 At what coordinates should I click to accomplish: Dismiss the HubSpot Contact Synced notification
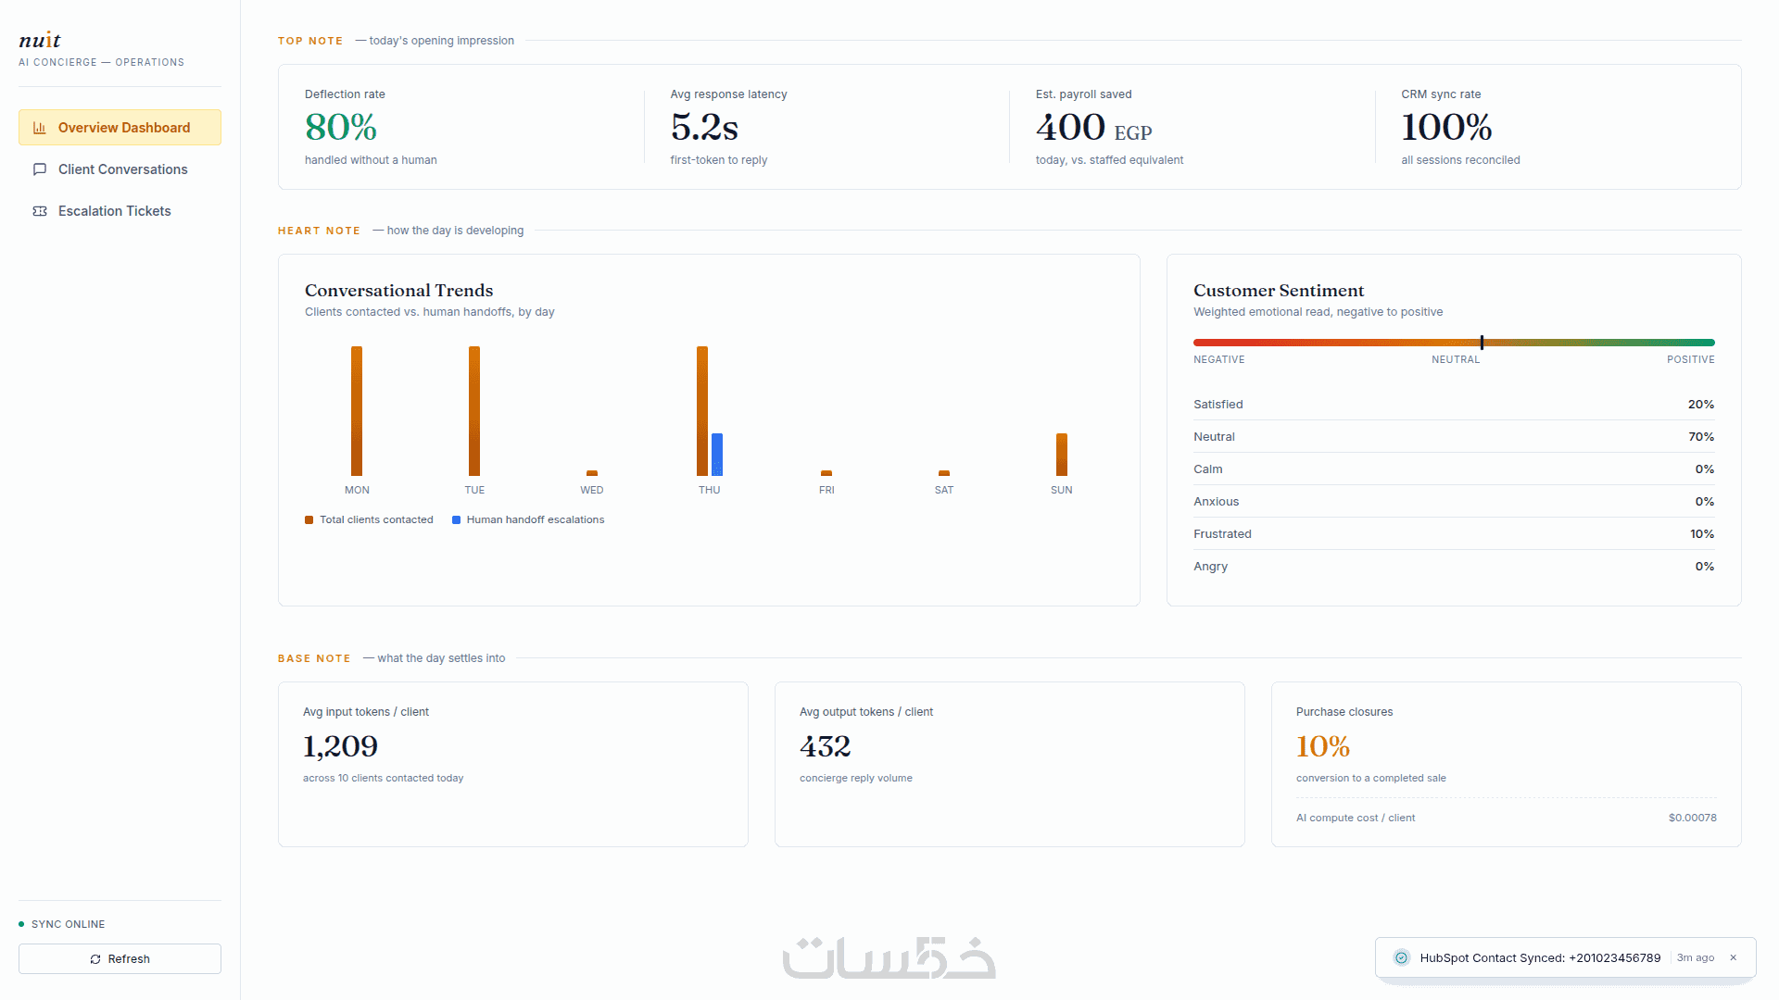(x=1734, y=958)
